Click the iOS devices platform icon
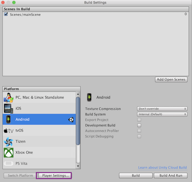This screenshot has height=182, width=192. 8,108
